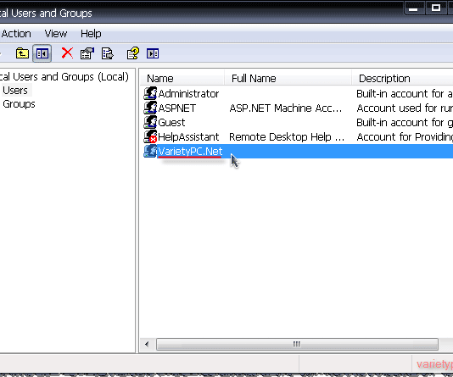The height and width of the screenshot is (377, 453).
Task: Select the Administrator user account icon
Action: [150, 93]
